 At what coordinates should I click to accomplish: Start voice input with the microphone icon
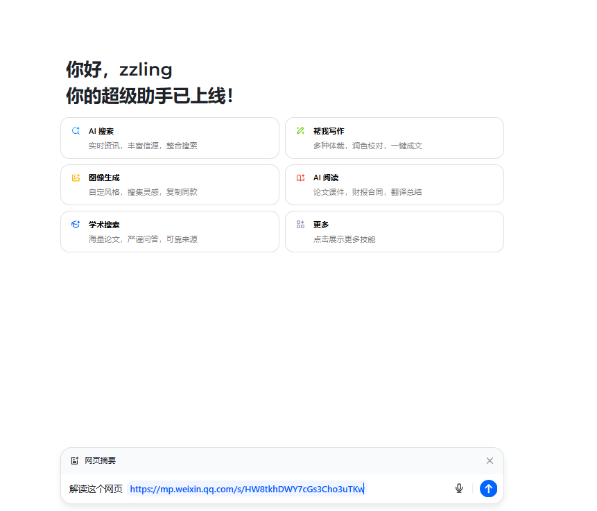point(459,489)
